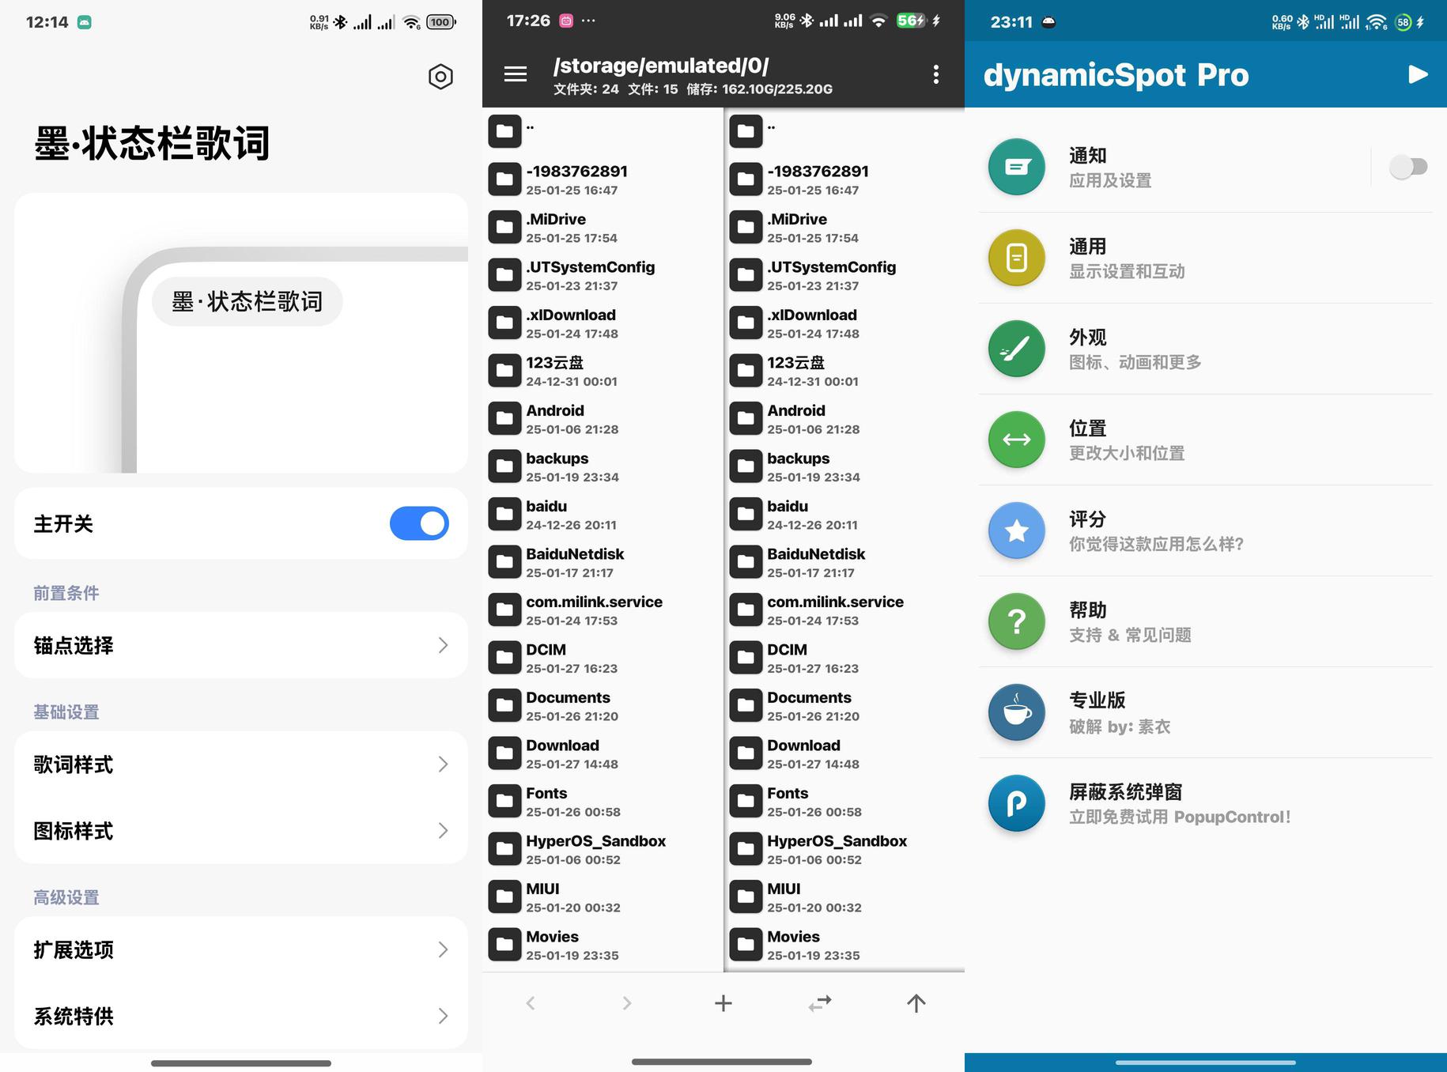1447x1072 pixels.
Task: Open 外观 图标、动画和更多 entry
Action: (x=1206, y=349)
